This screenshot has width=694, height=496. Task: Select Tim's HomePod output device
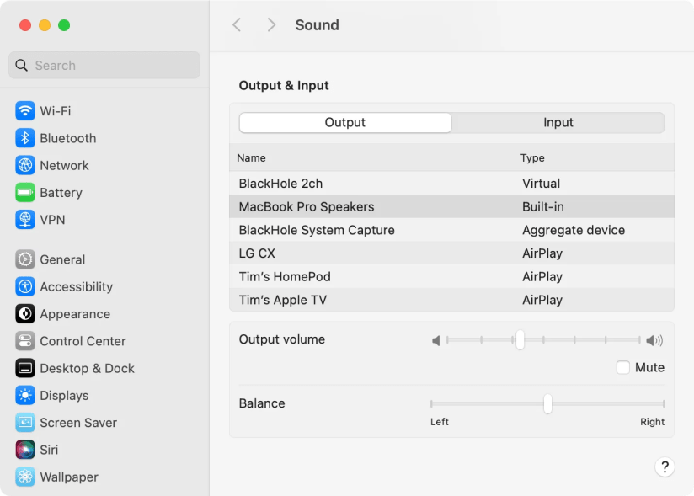coord(285,277)
